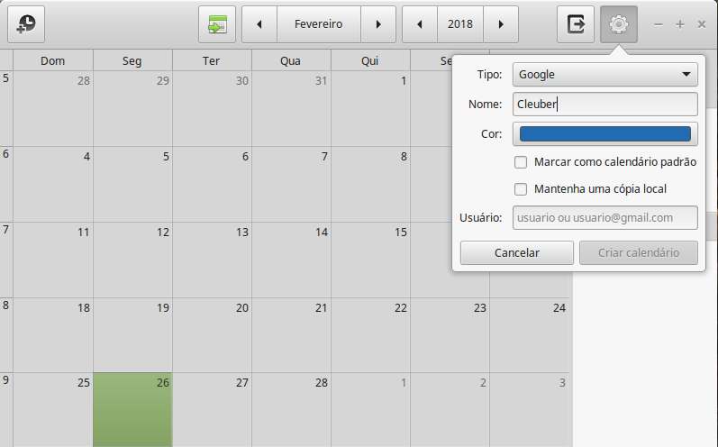Toggle the gear settings menu button
This screenshot has width=718, height=447.
coord(619,24)
